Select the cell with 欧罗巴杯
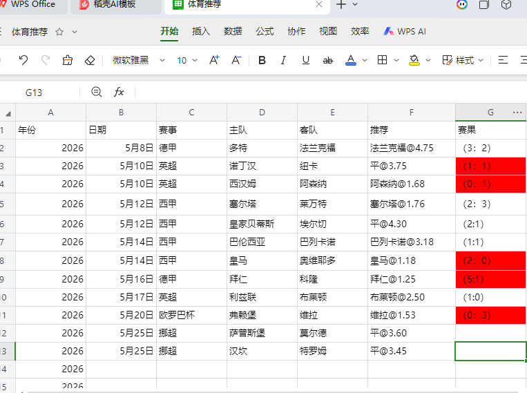527x393 pixels. [191, 316]
